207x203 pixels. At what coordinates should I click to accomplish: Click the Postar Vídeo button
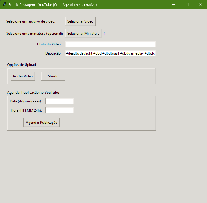click(23, 76)
